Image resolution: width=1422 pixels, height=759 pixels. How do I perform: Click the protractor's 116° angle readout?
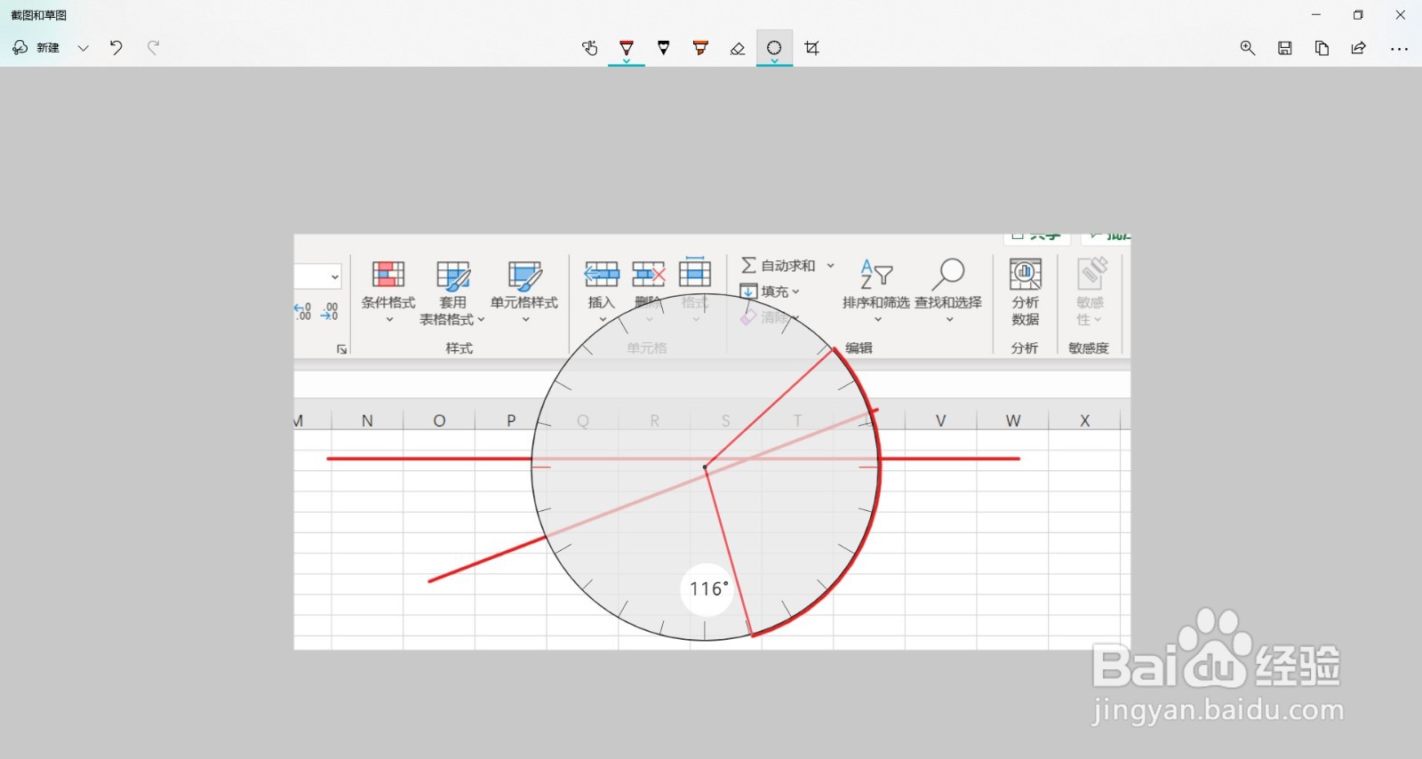[x=708, y=588]
